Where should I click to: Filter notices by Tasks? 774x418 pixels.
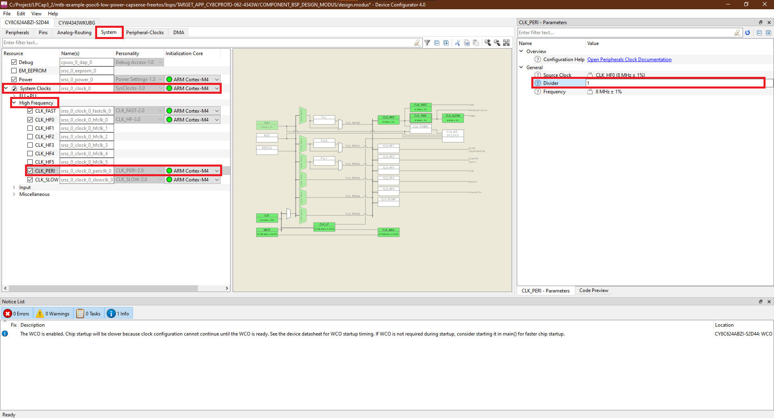[x=89, y=313]
